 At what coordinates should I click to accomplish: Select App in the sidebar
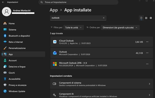[x=24, y=54]
